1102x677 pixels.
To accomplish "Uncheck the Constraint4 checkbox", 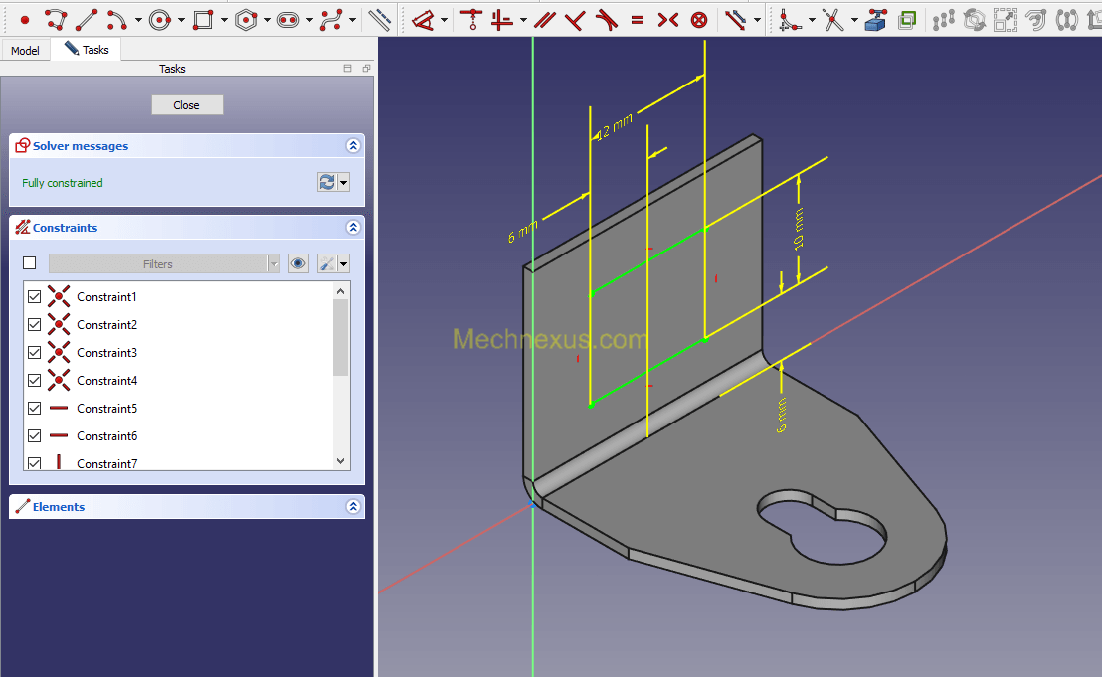I will [x=35, y=381].
